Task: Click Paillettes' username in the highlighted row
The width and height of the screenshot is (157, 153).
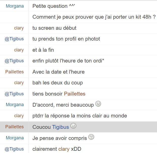Action: point(14,127)
